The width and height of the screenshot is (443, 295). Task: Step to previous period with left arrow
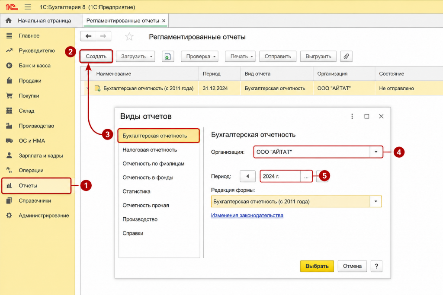click(x=247, y=176)
